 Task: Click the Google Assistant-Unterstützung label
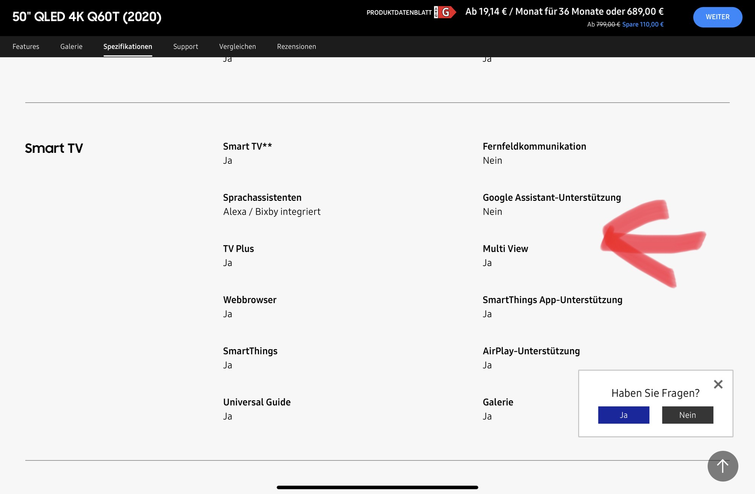point(552,198)
